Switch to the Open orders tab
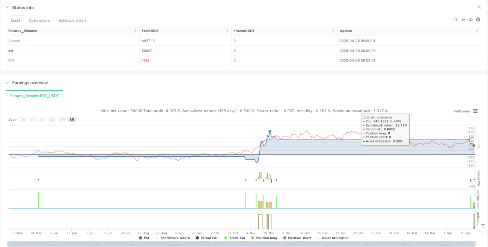This screenshot has width=488, height=247. tap(39, 20)
